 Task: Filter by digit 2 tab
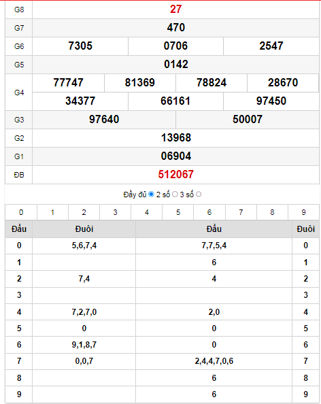[x=84, y=212]
